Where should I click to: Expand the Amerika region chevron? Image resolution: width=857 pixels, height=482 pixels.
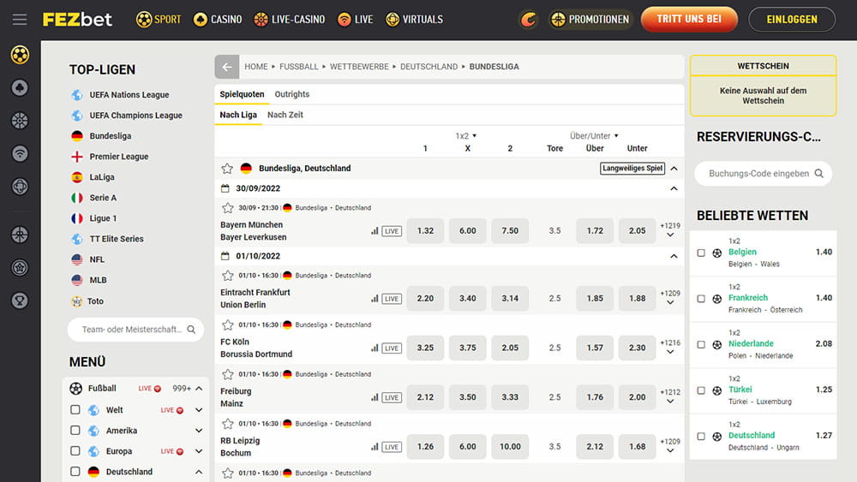tap(199, 431)
